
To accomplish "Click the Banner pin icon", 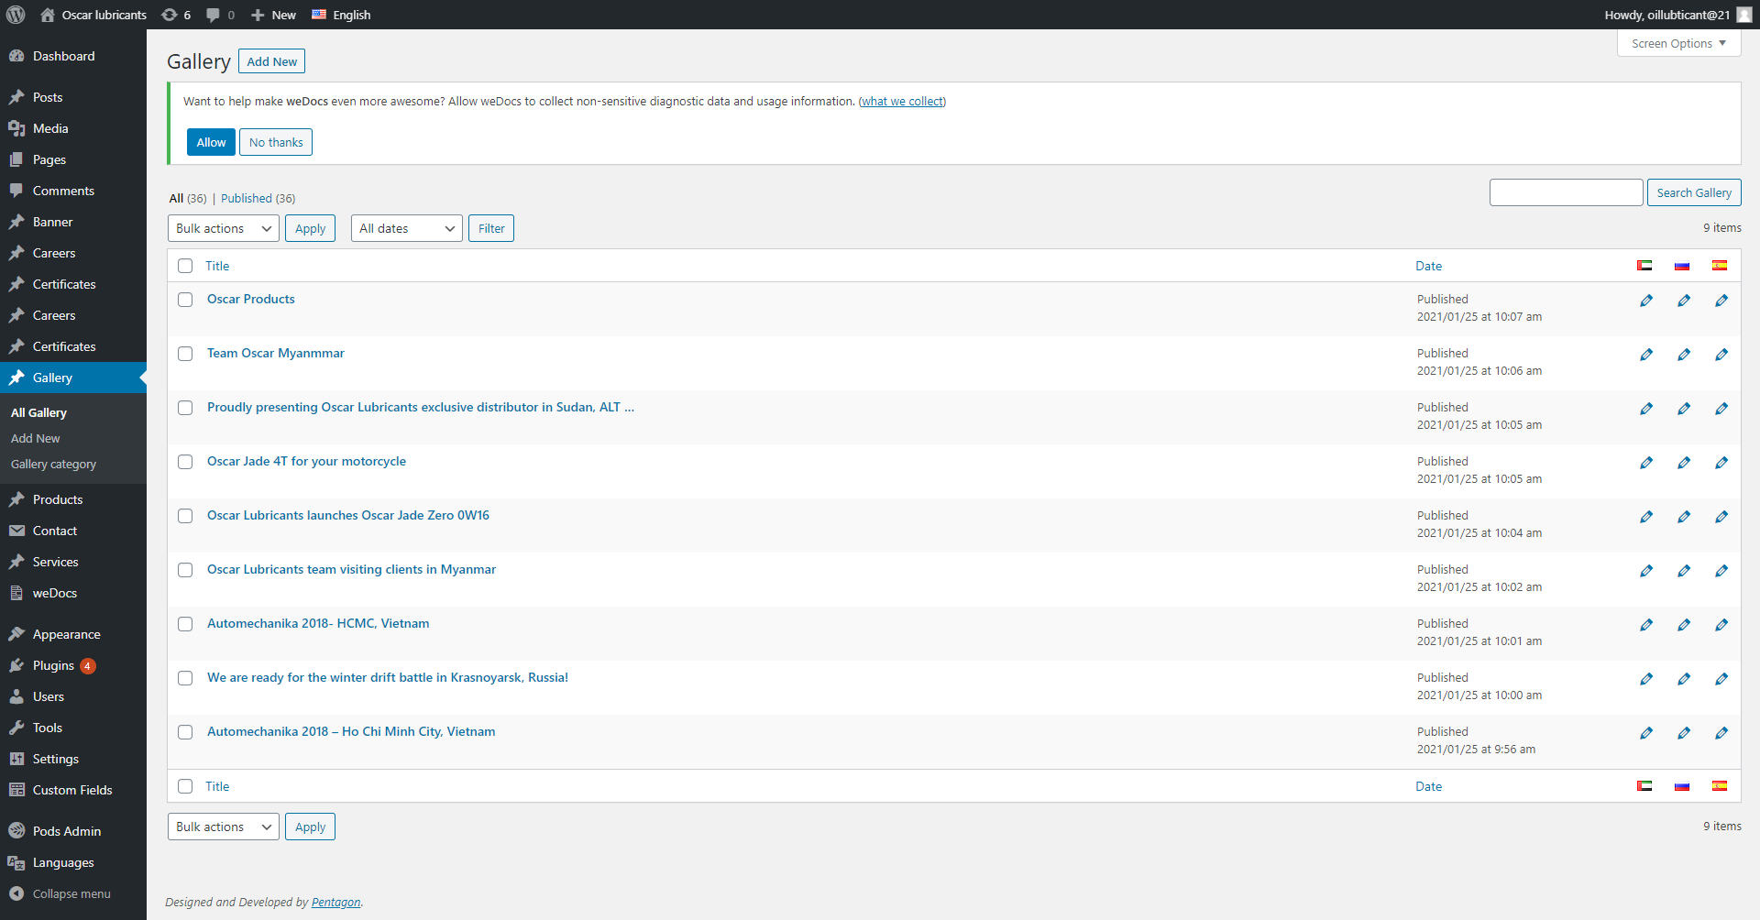I will (x=16, y=222).
